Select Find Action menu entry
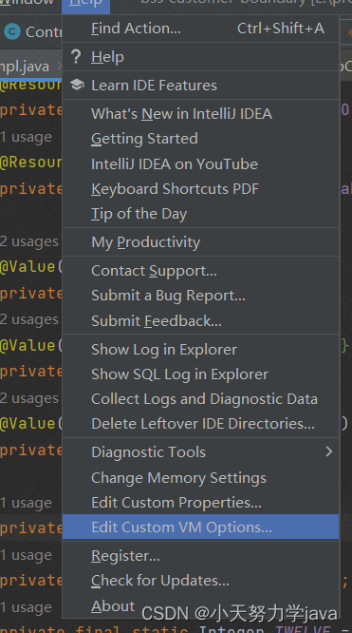The width and height of the screenshot is (352, 633). coord(201,29)
